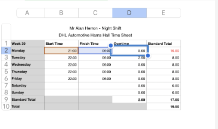
Task: Select Friday's finish time 06:00 cell
Action: point(95,79)
